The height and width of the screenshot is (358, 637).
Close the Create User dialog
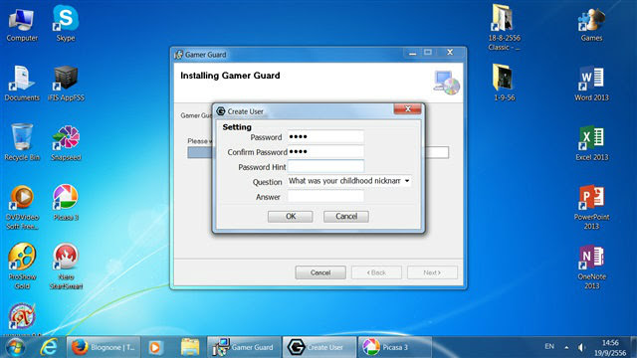[407, 108]
